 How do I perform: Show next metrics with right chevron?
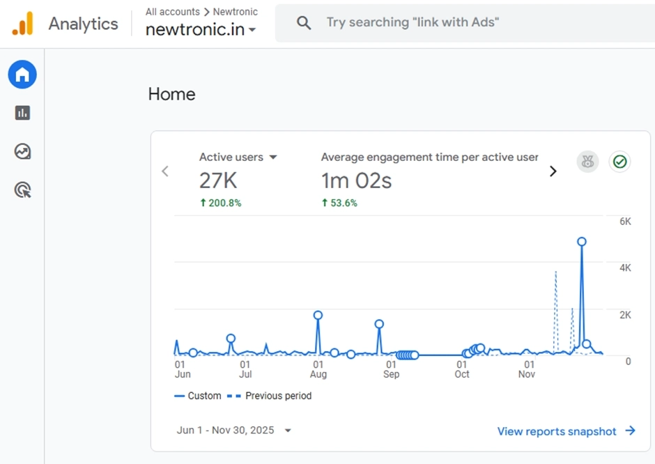(553, 171)
